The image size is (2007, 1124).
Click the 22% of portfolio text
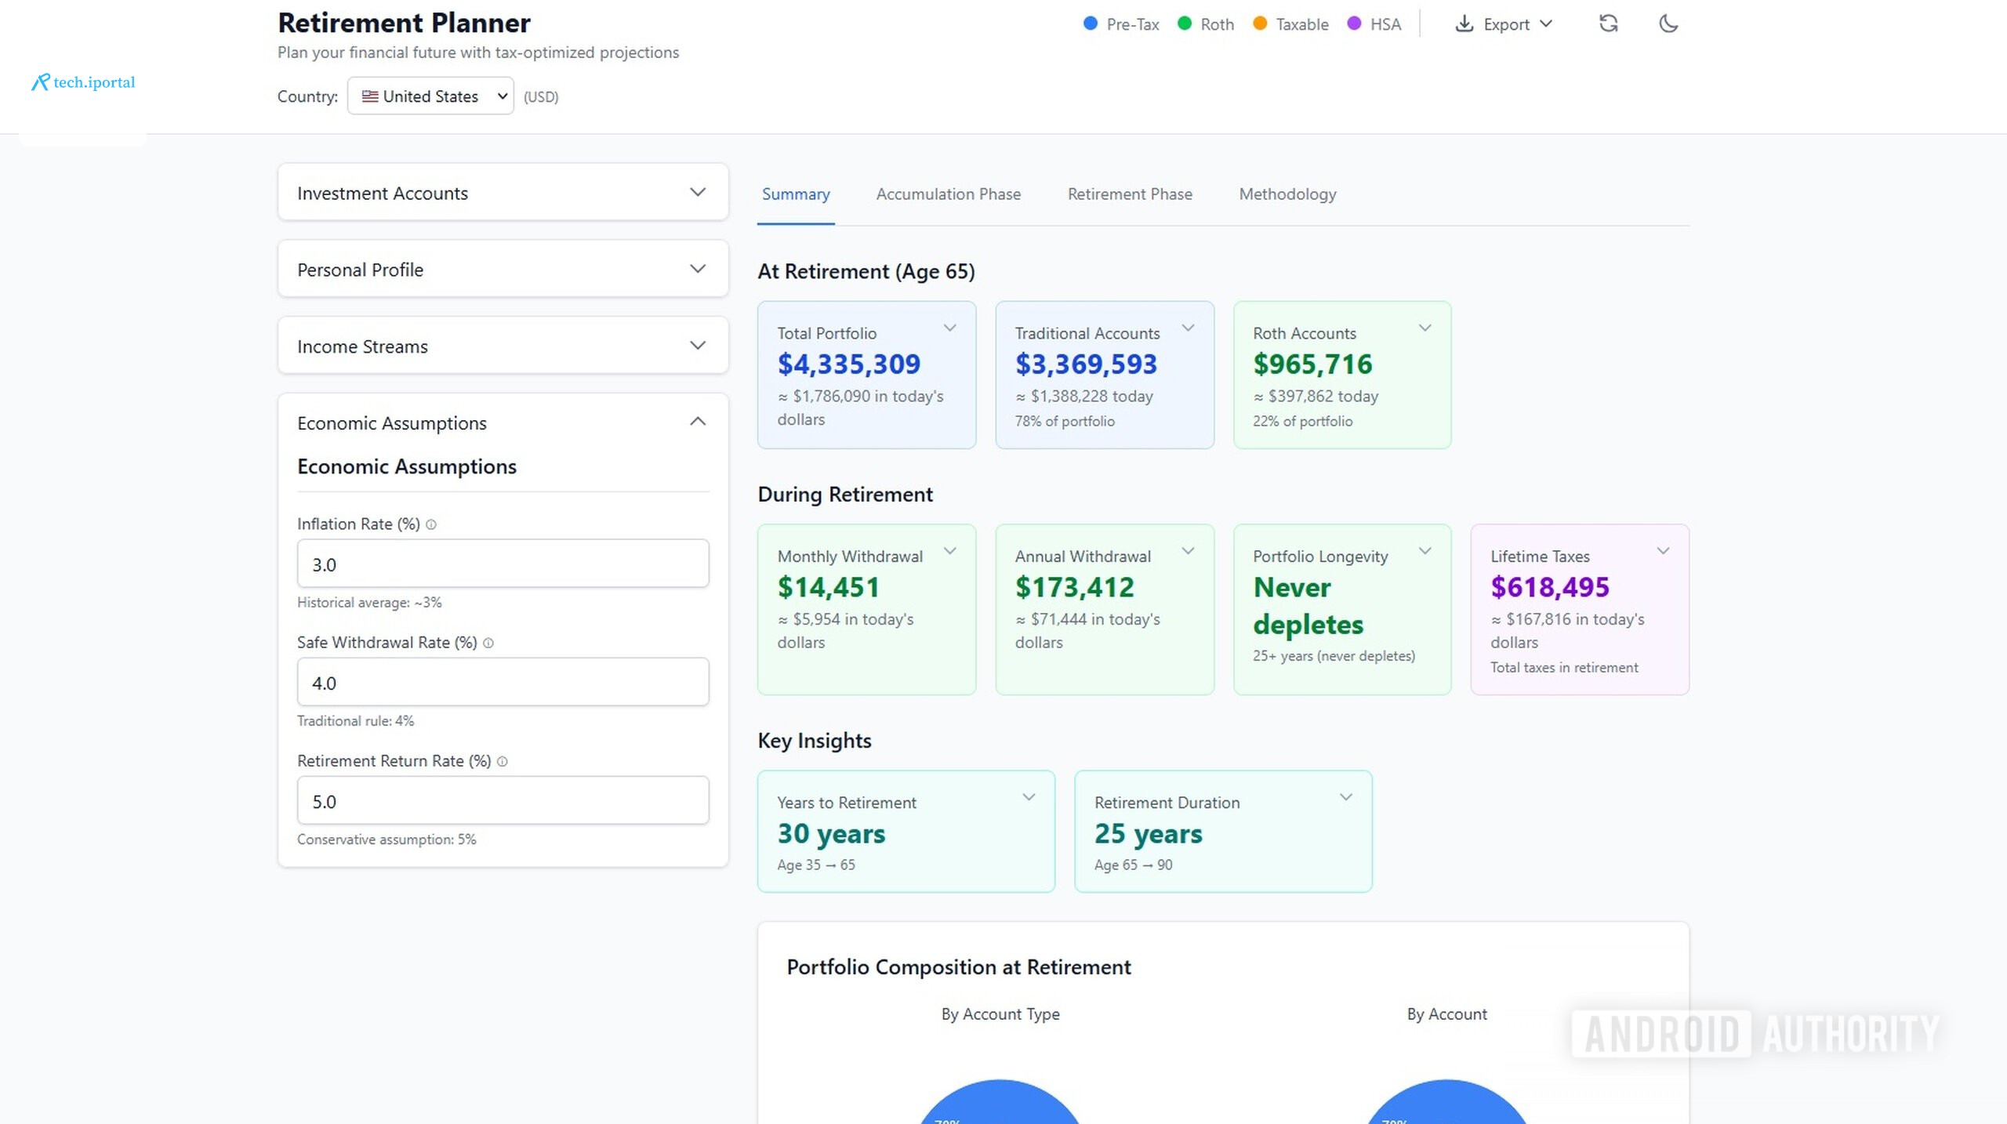pyautogui.click(x=1302, y=422)
